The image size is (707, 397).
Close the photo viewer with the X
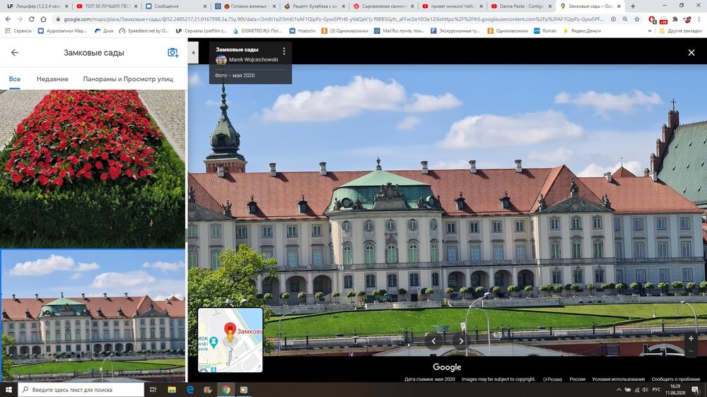click(x=691, y=53)
